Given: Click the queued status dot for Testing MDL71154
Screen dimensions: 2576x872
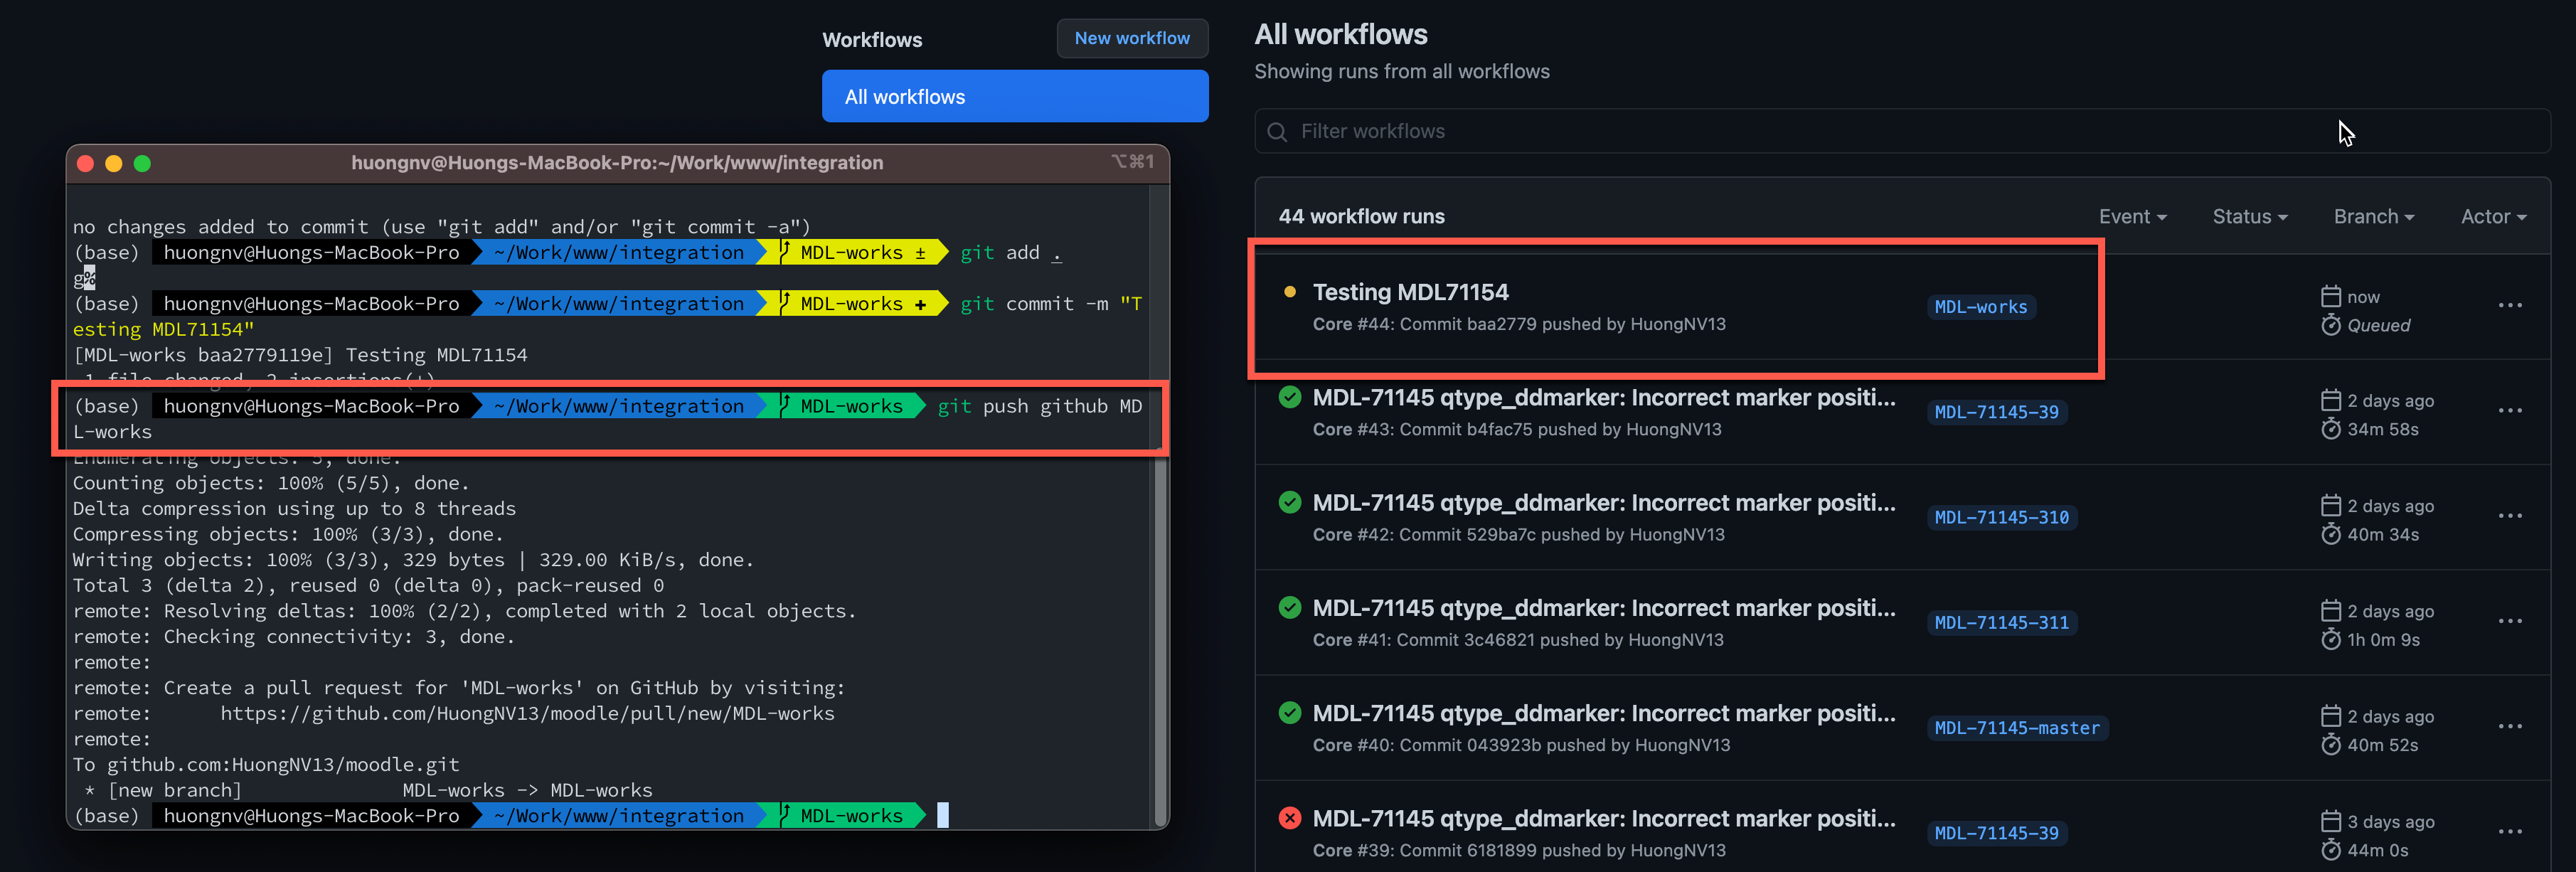Looking at the screenshot, I should [1289, 292].
